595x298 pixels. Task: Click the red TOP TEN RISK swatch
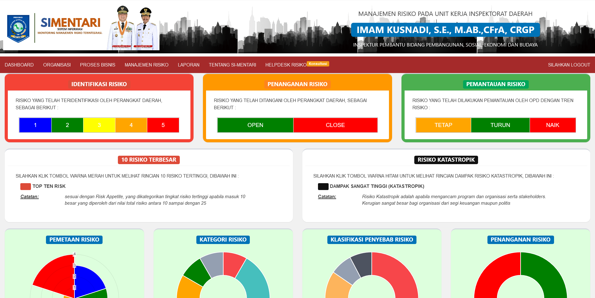click(x=25, y=187)
